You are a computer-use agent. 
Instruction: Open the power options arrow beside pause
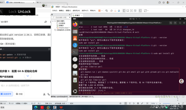(102, 11)
